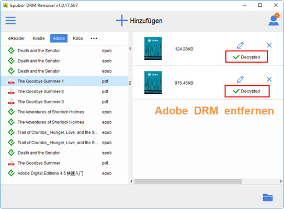This screenshot has height=209, width=284.
Task: Minimize the Epubor DRM Removal window
Action: 245,5
